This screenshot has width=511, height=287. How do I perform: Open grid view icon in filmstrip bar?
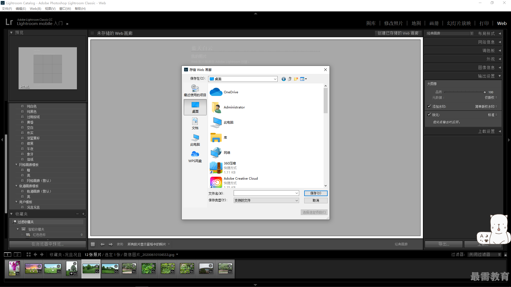pyautogui.click(x=28, y=255)
